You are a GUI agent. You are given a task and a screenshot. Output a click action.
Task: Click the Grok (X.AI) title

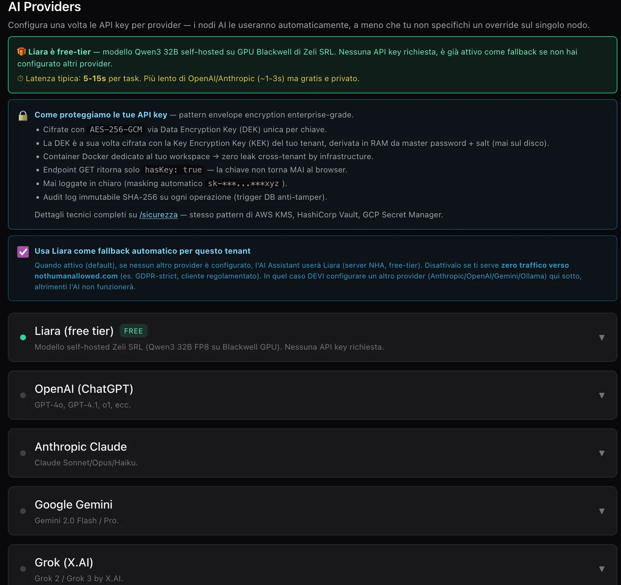click(x=64, y=562)
